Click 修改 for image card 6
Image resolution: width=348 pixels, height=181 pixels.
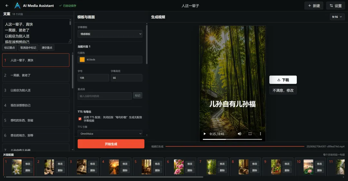190,164
